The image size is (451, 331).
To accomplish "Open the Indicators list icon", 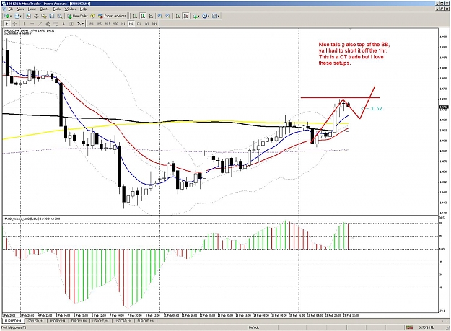I will 196,16.
